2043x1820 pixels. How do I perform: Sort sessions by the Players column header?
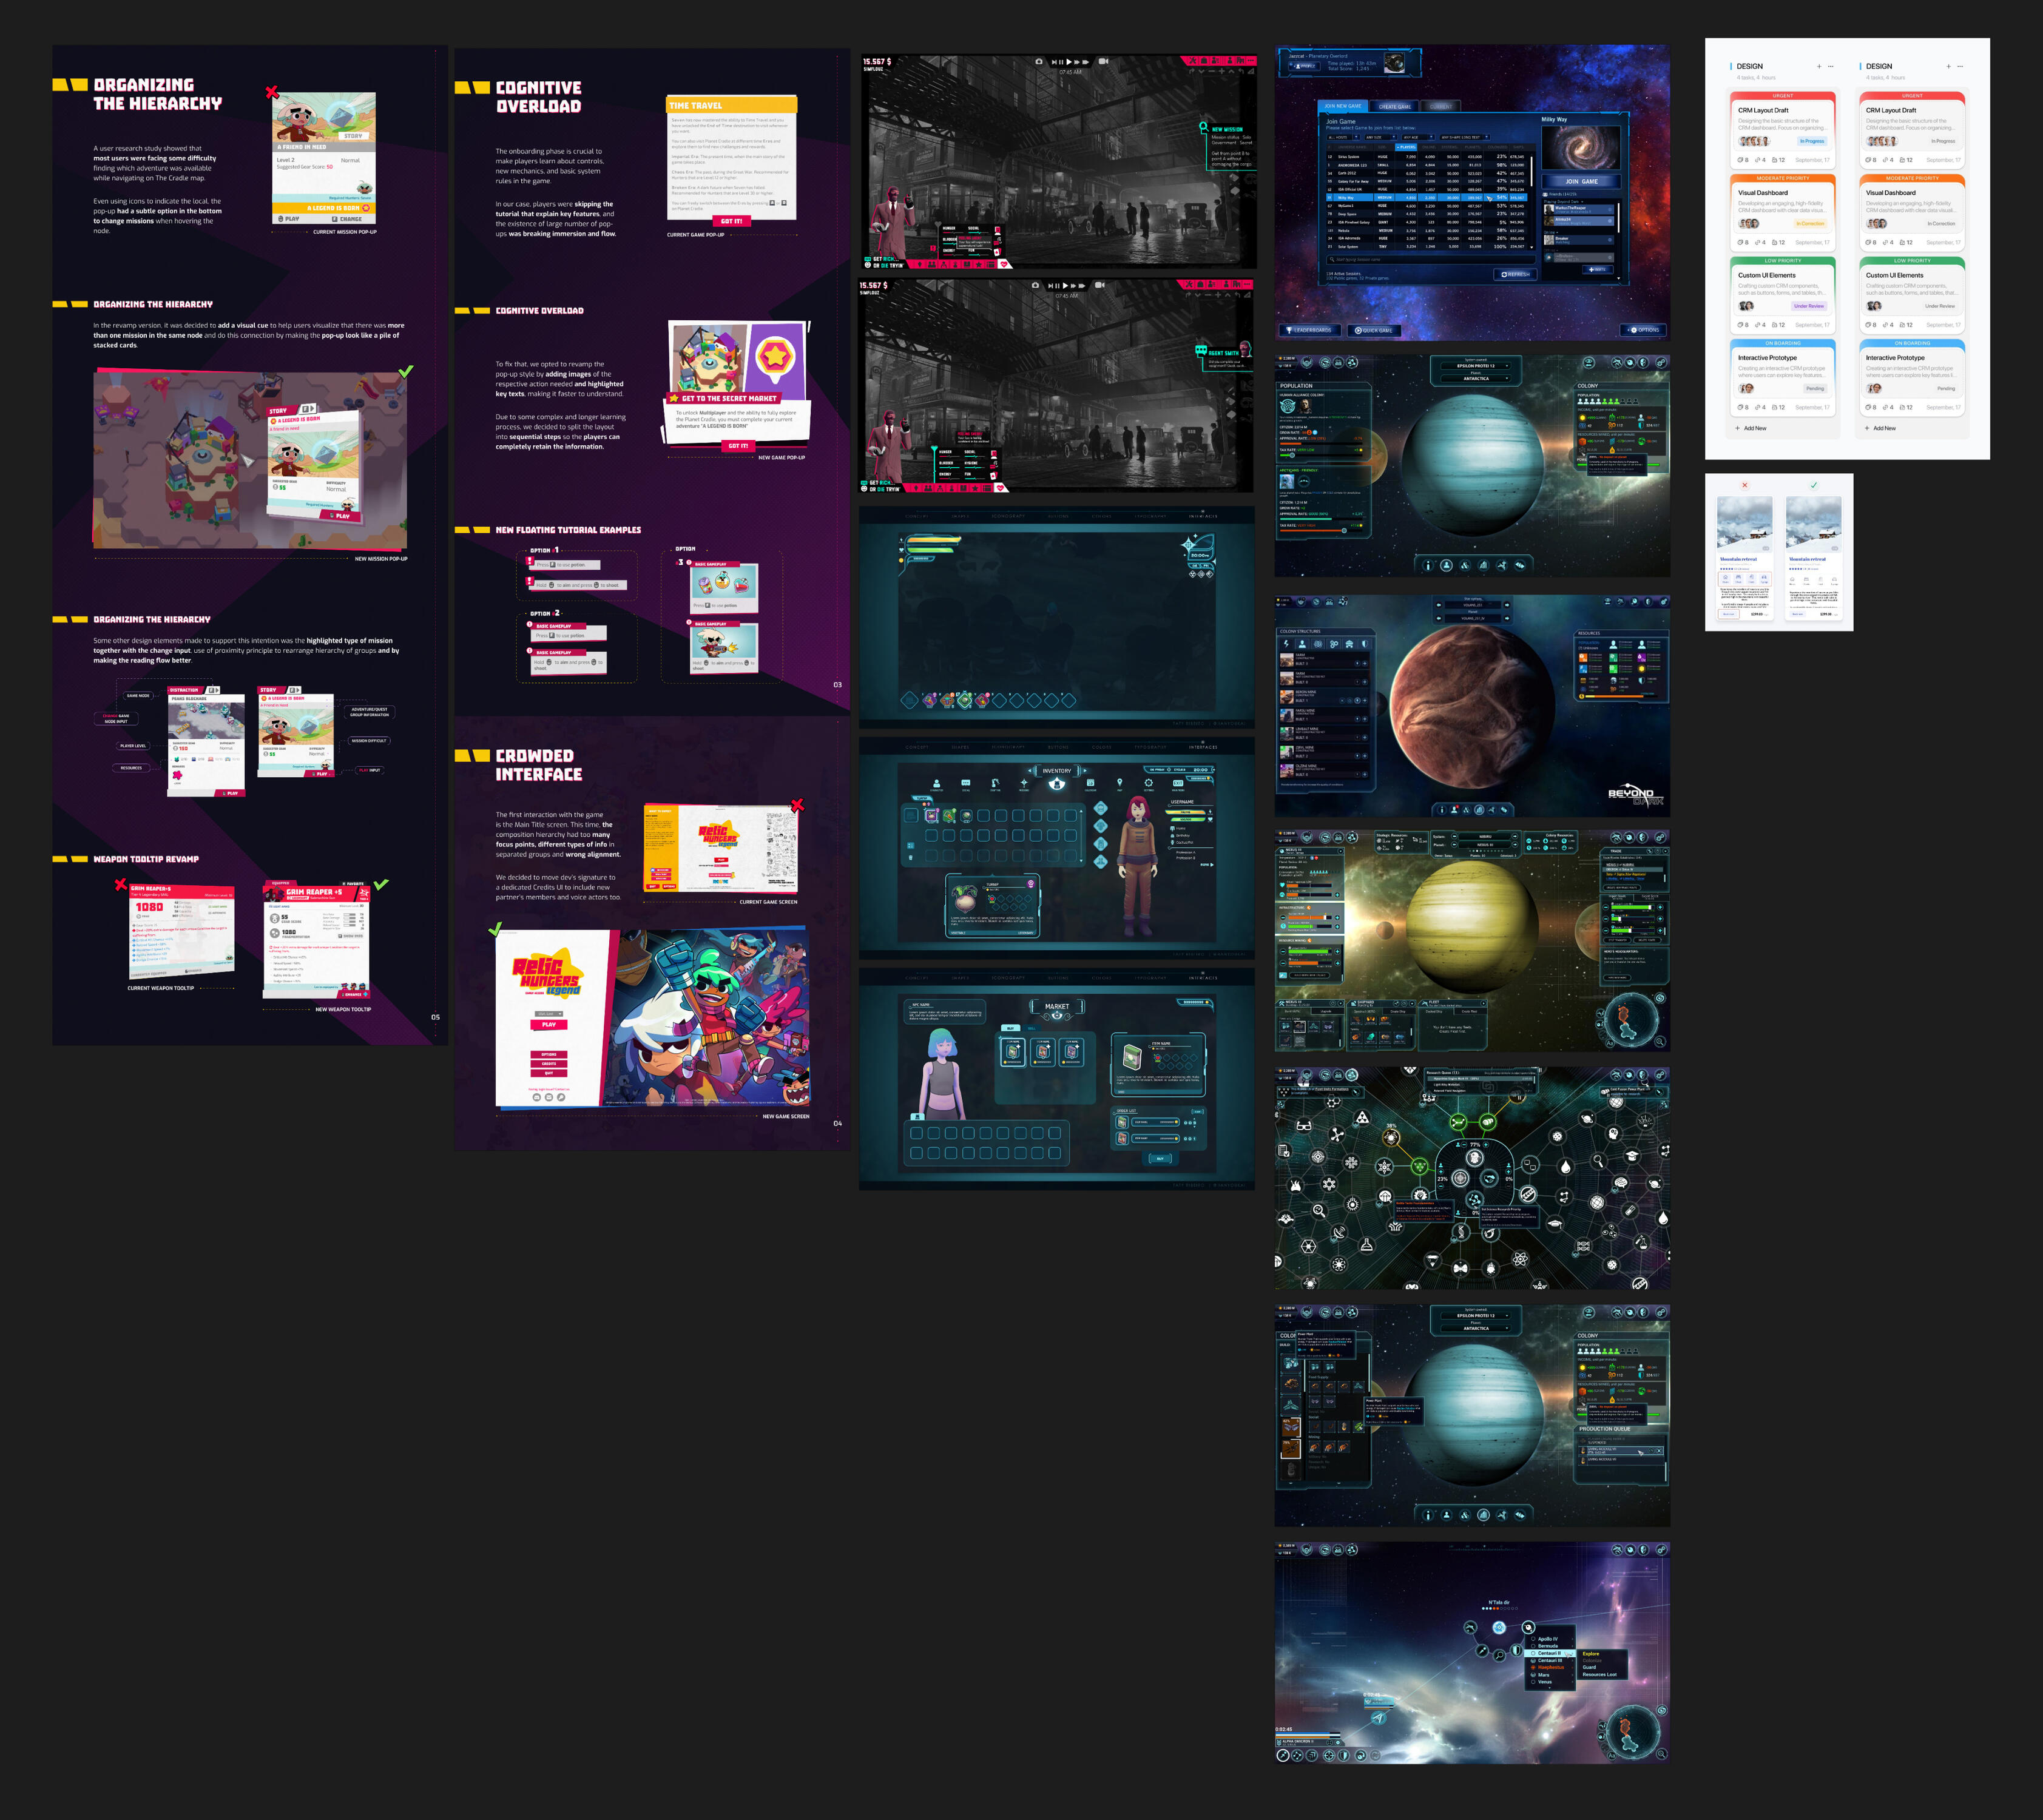click(1407, 147)
